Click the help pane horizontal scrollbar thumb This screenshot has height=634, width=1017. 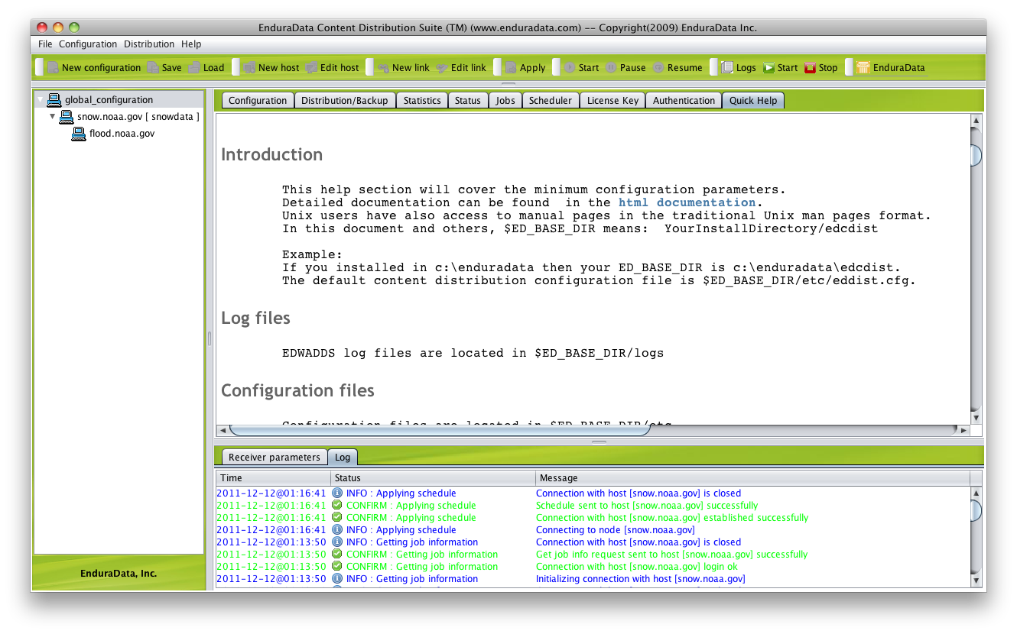(x=440, y=431)
